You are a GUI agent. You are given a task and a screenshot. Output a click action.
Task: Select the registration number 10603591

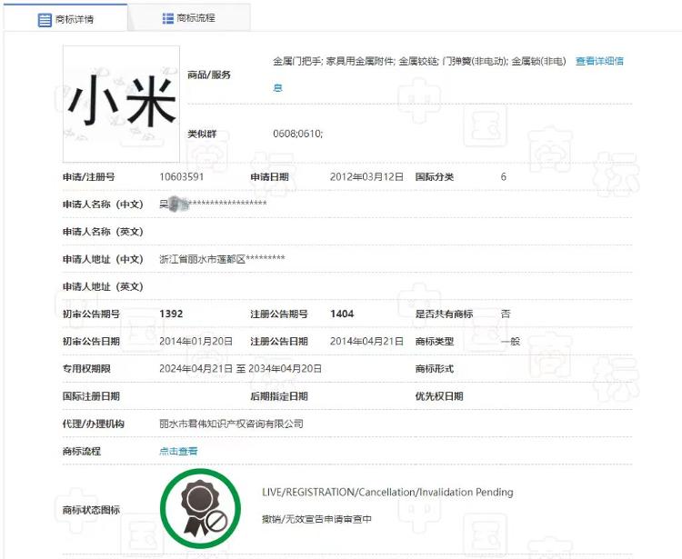[x=181, y=177]
